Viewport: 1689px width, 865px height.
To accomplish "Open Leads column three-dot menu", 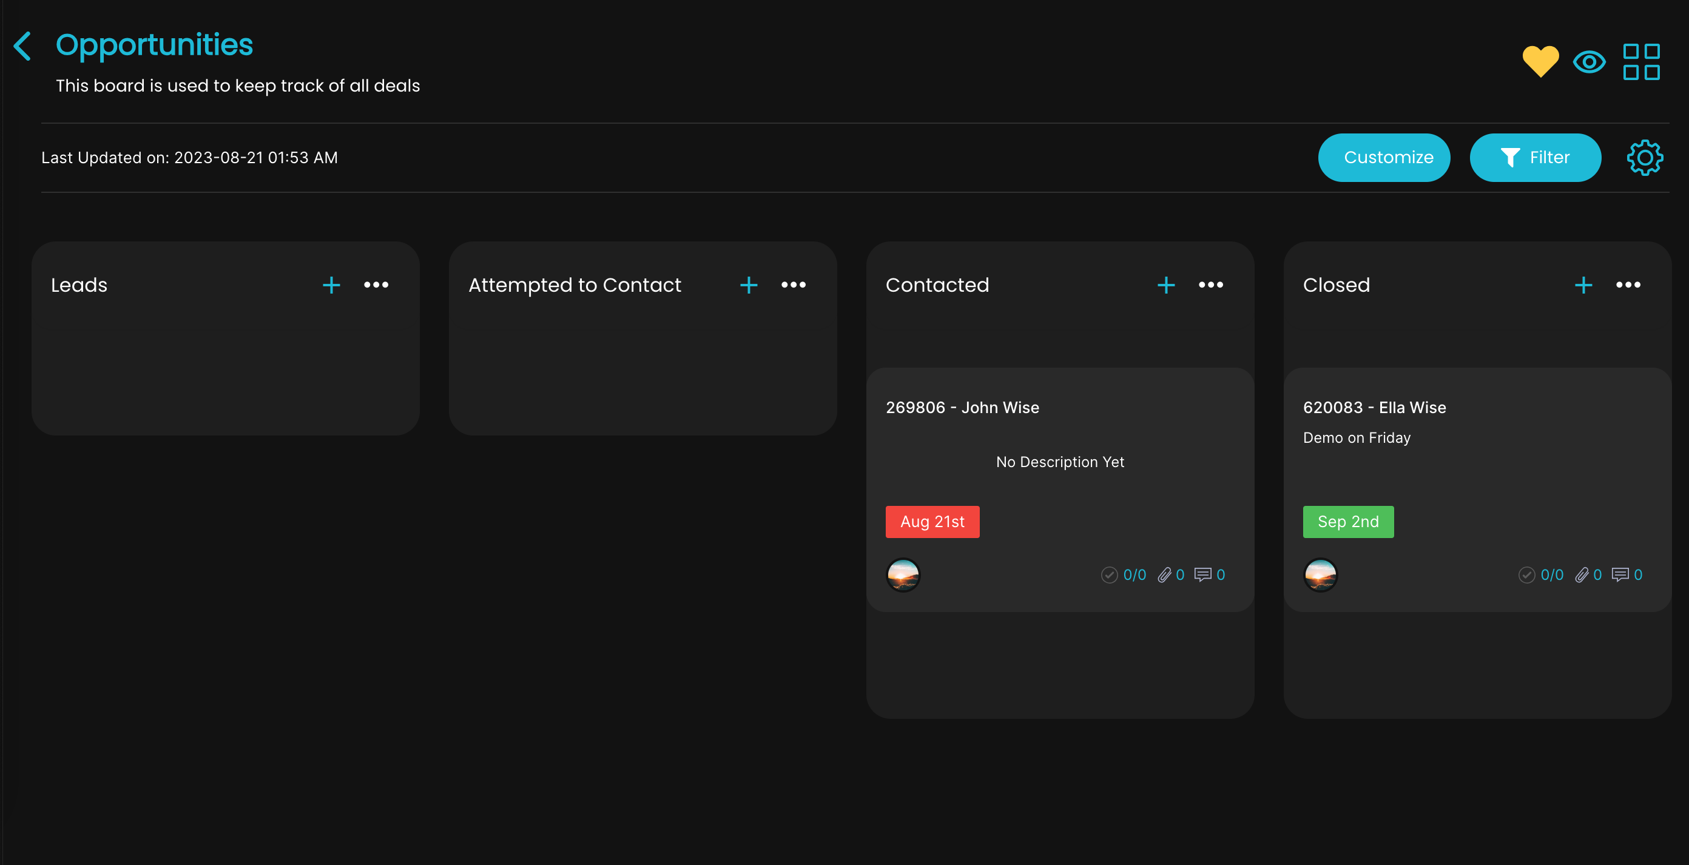I will (x=376, y=284).
